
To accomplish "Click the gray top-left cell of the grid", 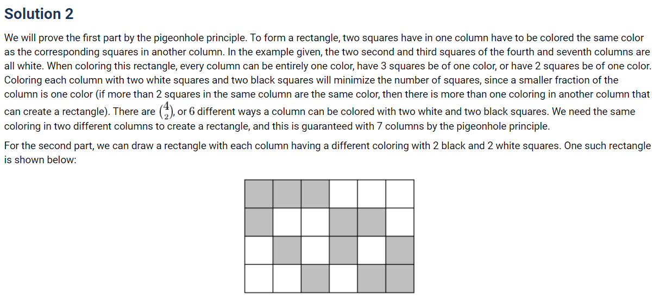I will 259,194.
